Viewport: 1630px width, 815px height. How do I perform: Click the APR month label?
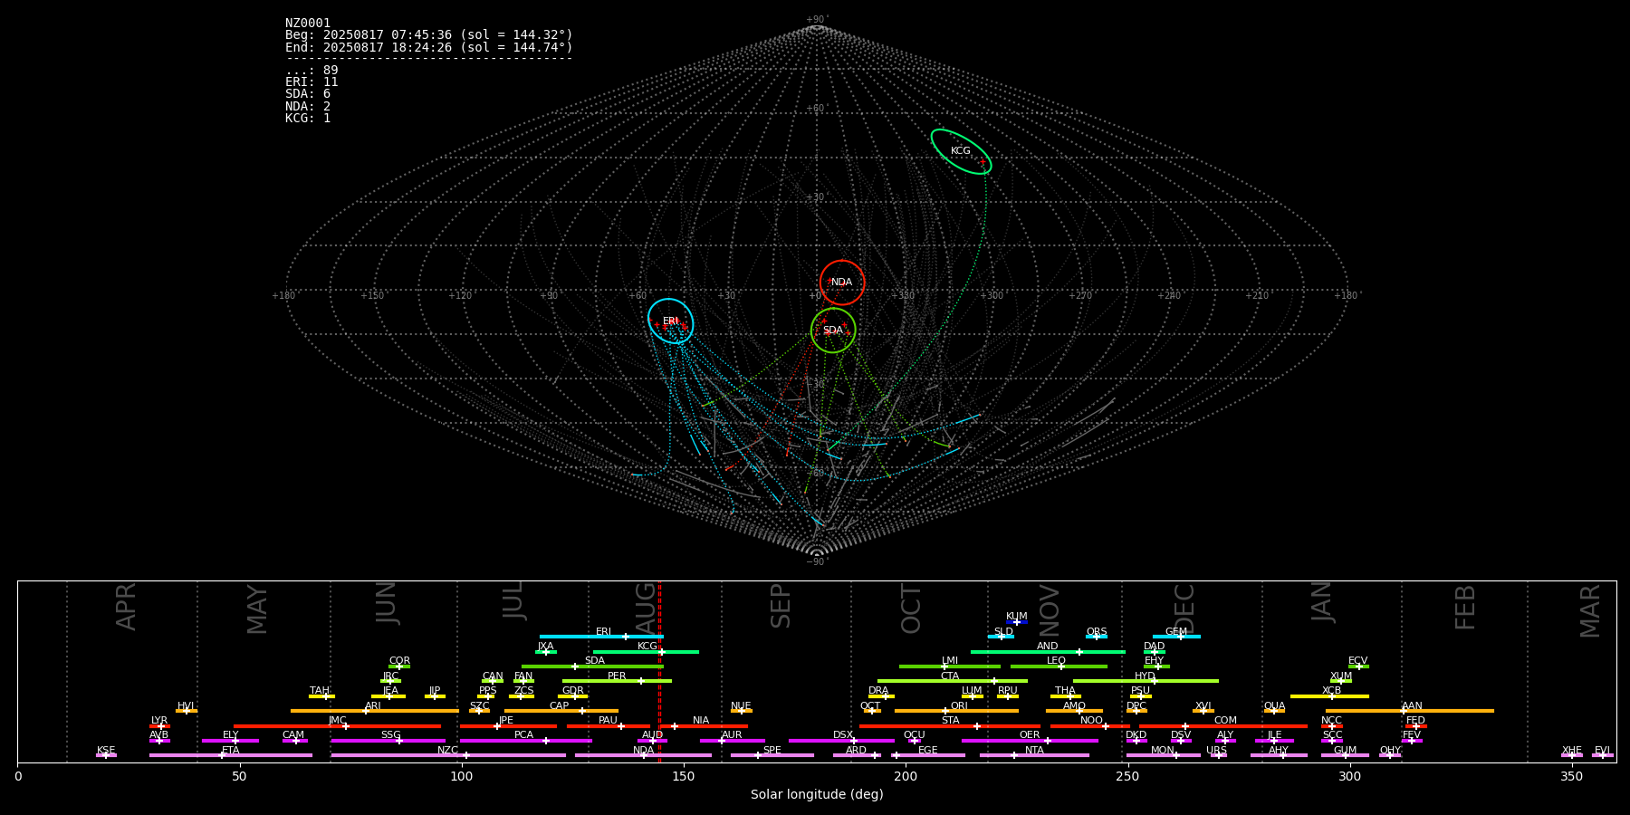(126, 607)
